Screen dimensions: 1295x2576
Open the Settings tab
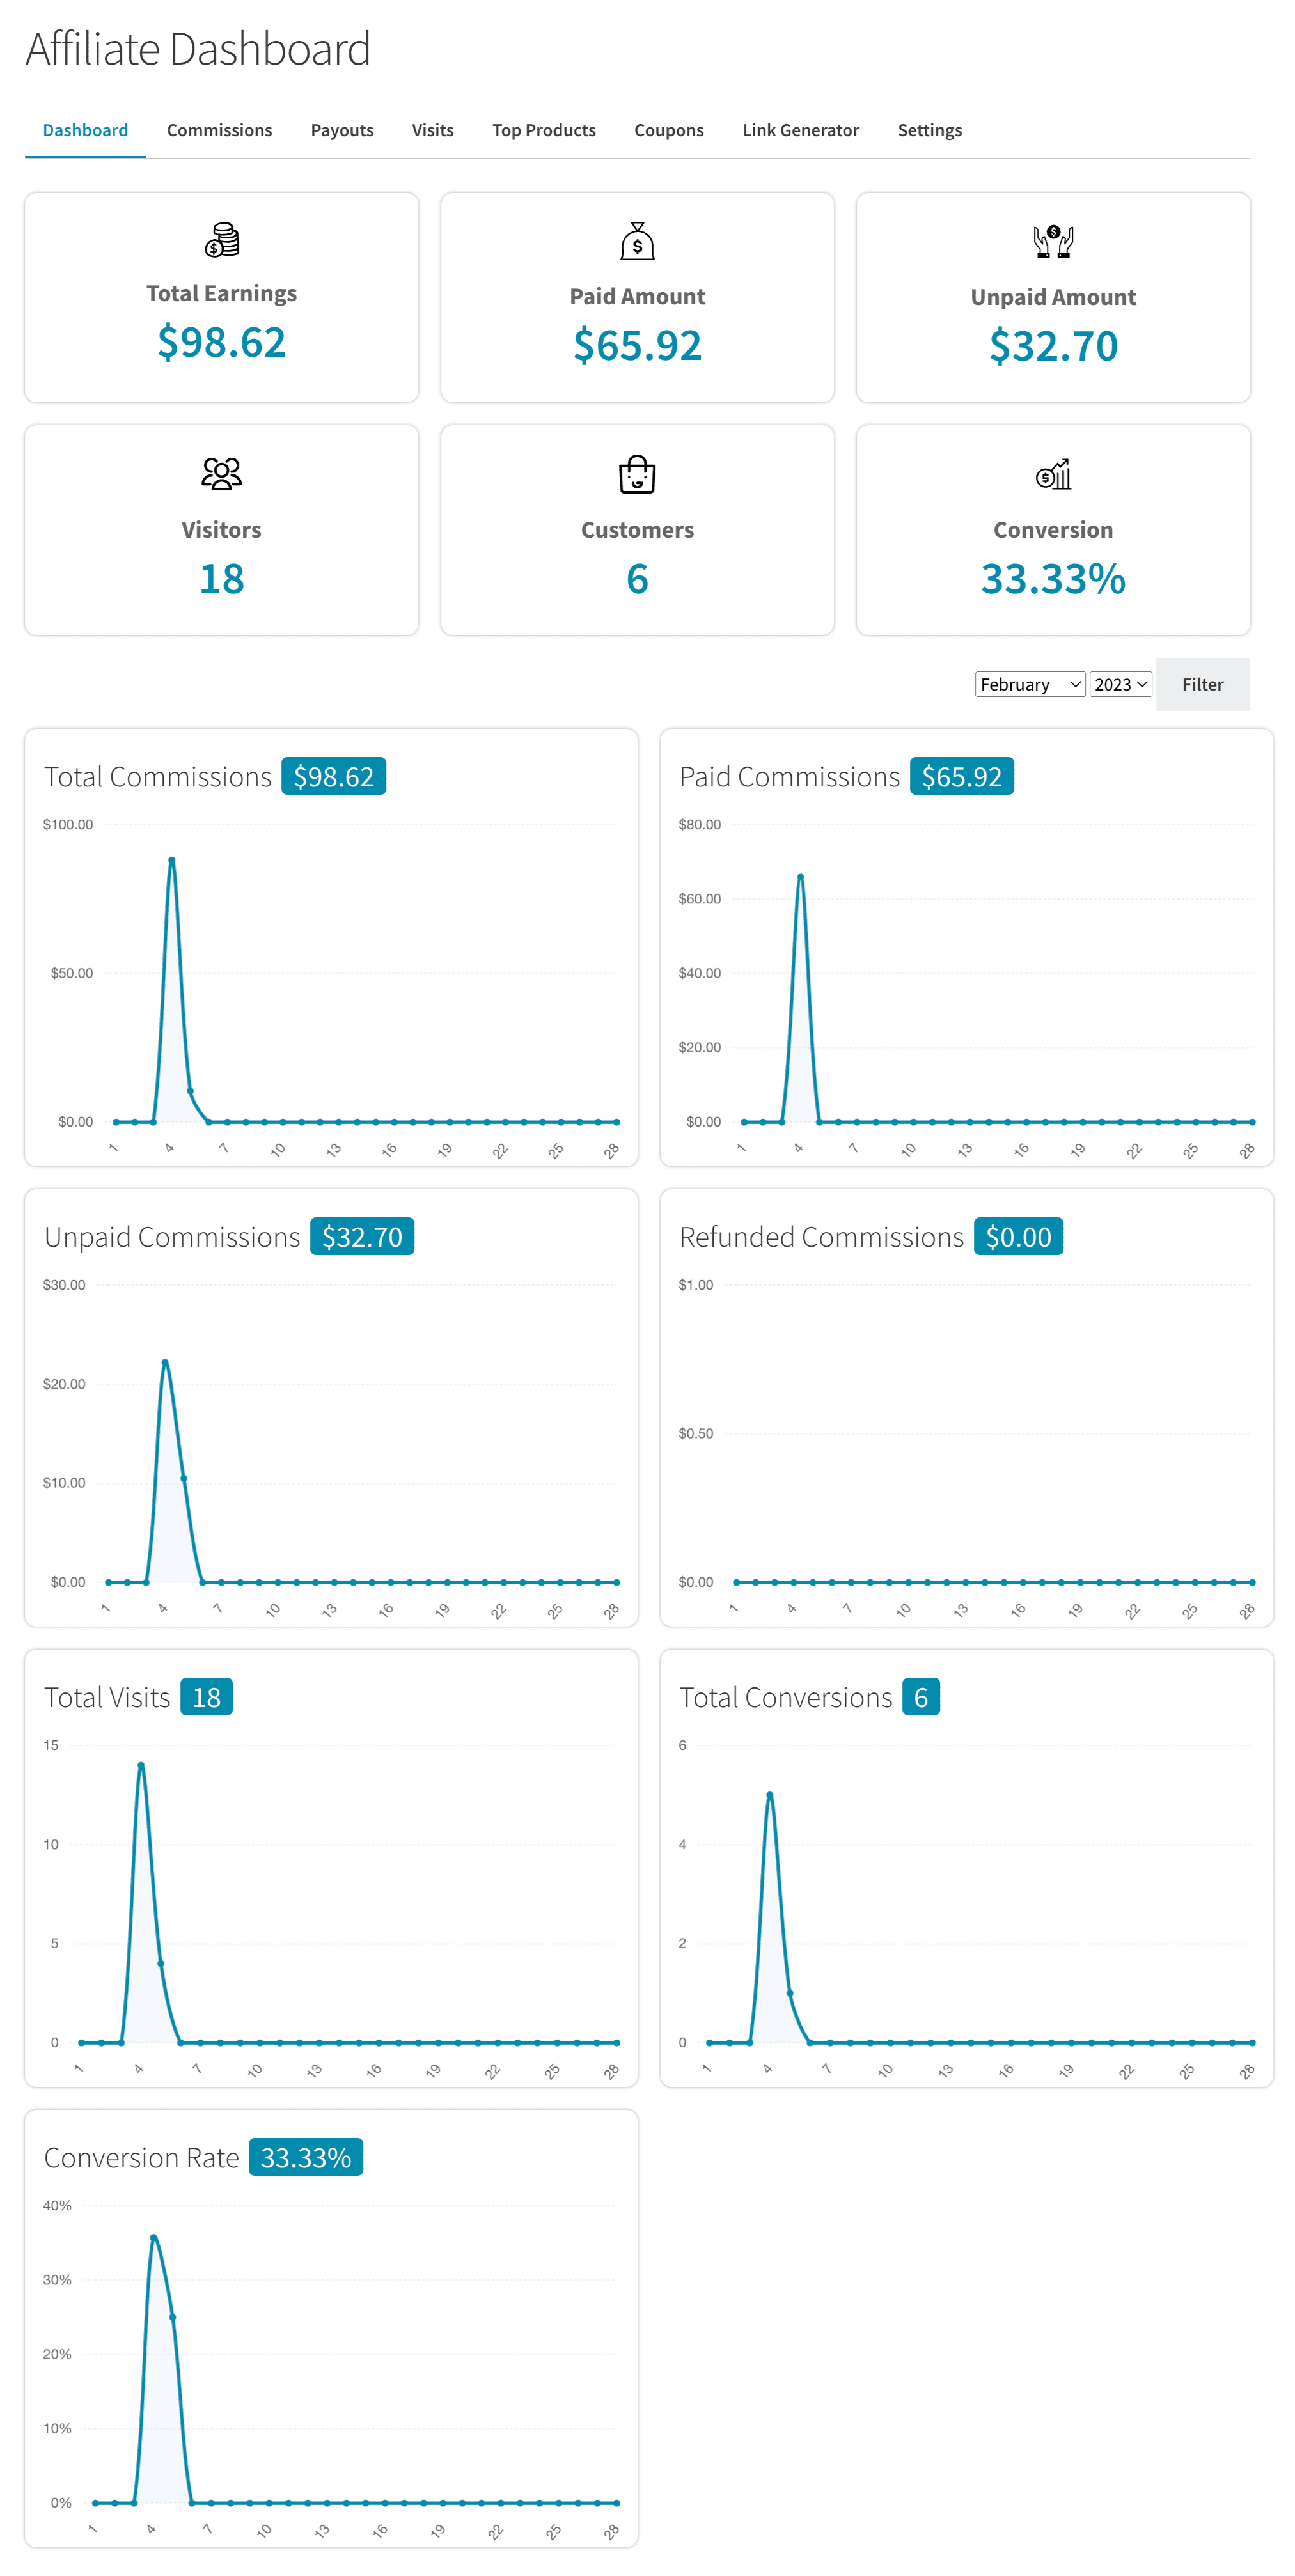pyautogui.click(x=929, y=130)
